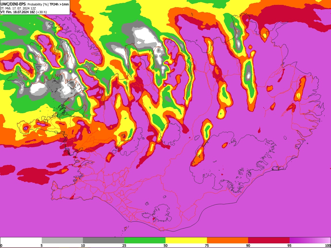Click the crimson 90–95% legend band

[269, 240]
